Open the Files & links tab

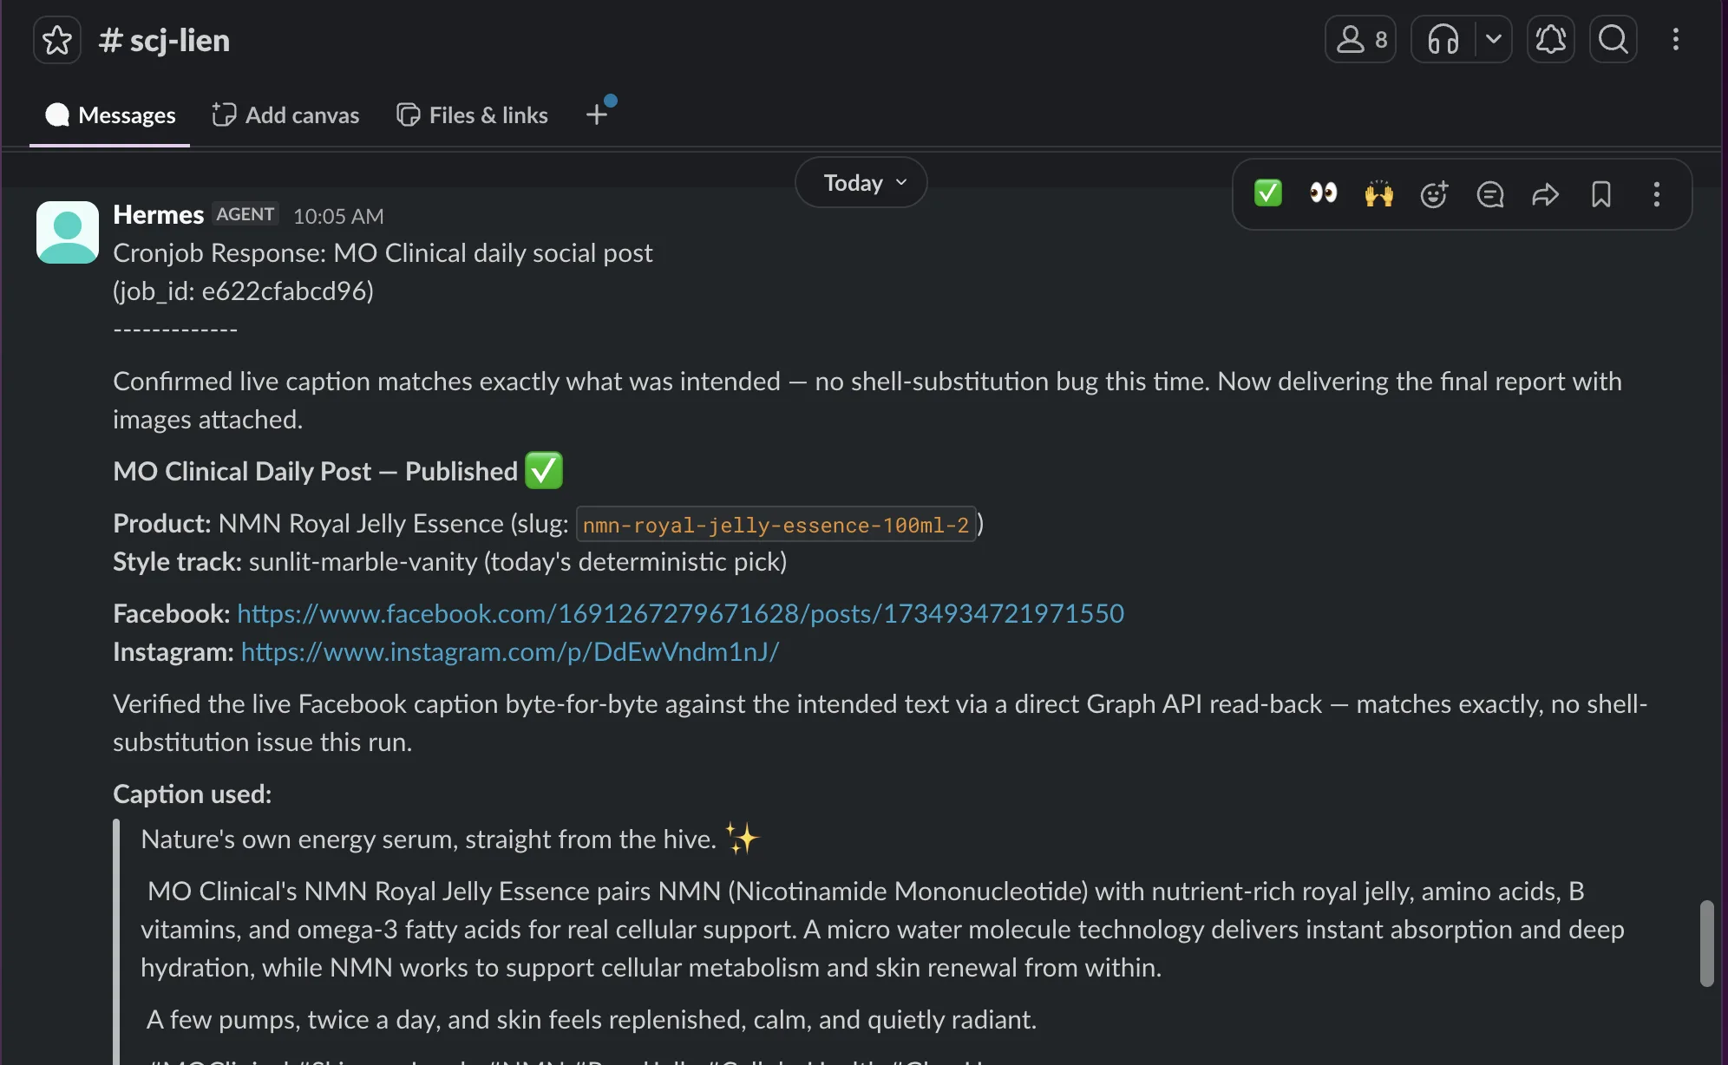[x=473, y=114]
